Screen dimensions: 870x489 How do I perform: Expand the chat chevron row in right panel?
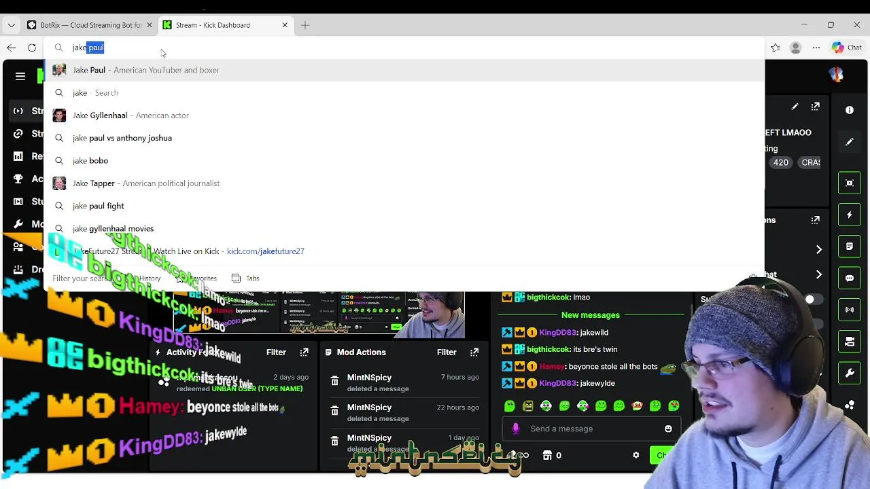pos(819,274)
